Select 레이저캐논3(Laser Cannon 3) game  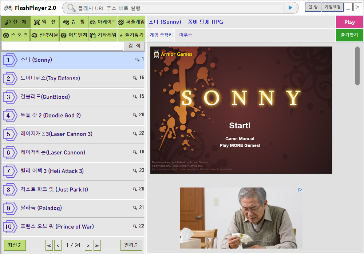[x=73, y=134]
